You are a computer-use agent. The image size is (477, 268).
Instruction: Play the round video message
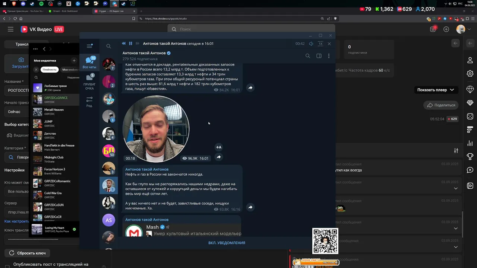[x=156, y=129]
